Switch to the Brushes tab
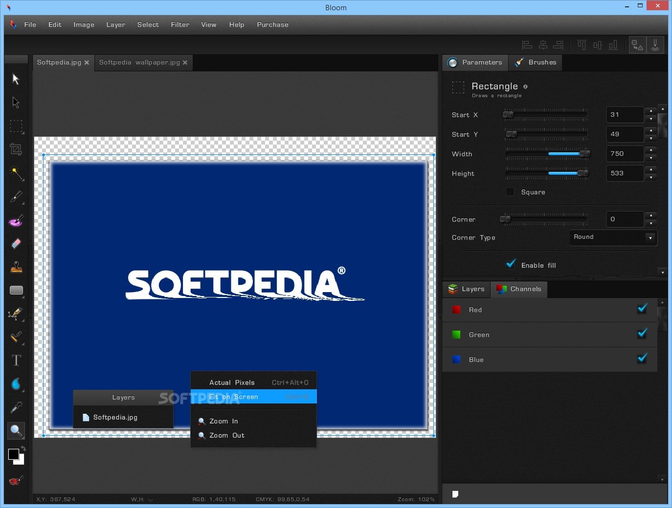This screenshot has height=508, width=672. pos(536,63)
